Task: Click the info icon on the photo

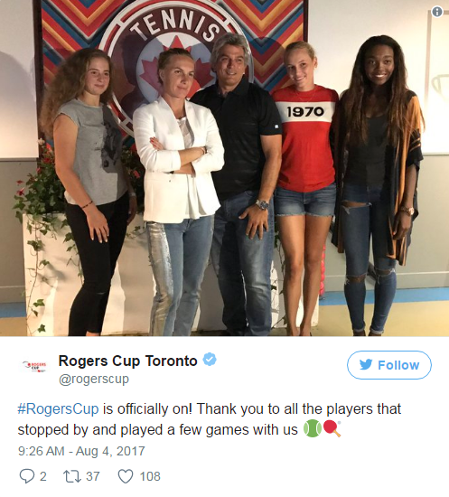Action: point(437,12)
